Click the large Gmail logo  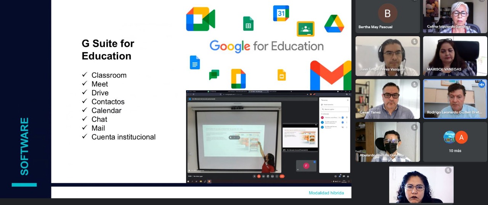tap(331, 75)
